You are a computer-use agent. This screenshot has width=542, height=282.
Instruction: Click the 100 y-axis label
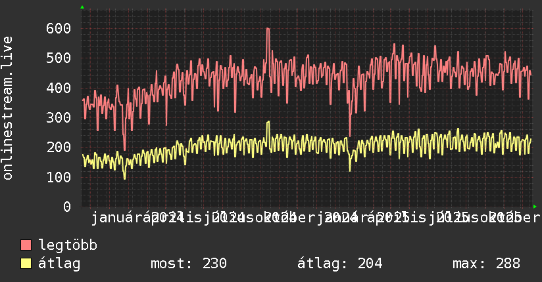coord(59,178)
